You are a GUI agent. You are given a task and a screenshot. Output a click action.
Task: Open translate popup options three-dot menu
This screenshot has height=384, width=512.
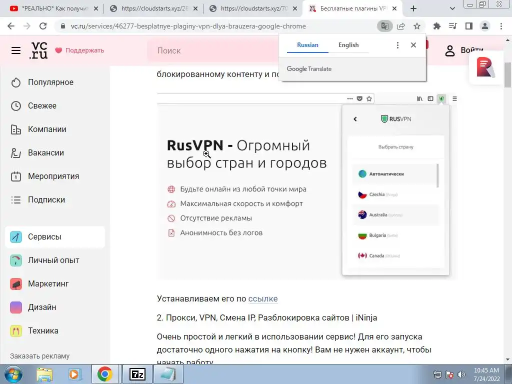[397, 45]
